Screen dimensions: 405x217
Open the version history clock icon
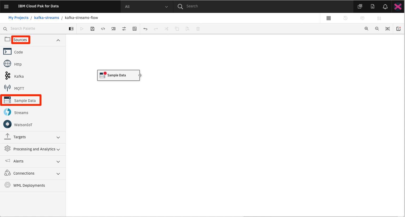[345, 18]
